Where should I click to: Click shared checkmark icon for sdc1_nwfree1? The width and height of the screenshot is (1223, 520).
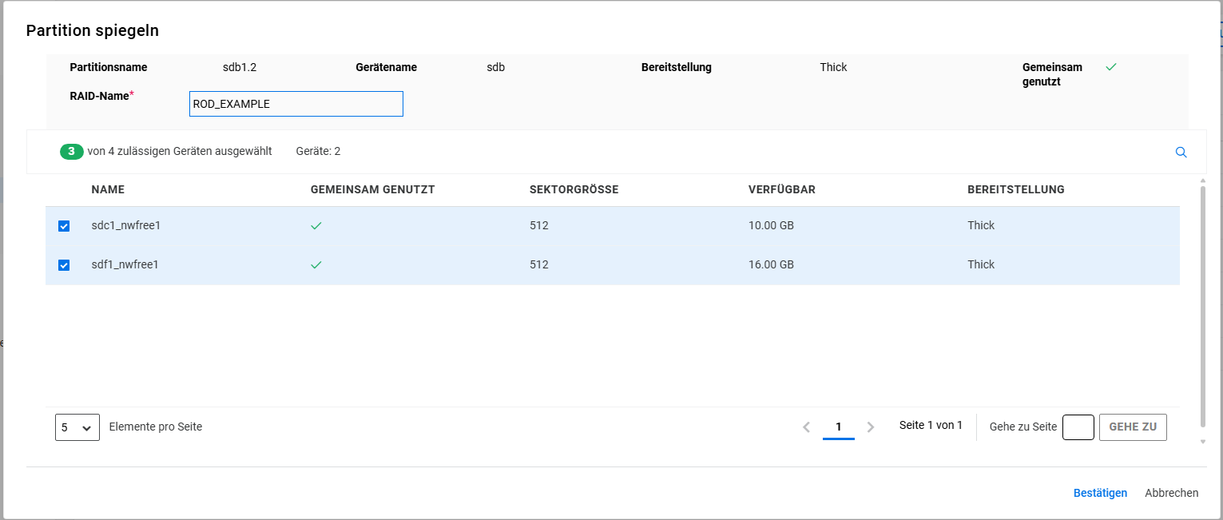click(x=316, y=226)
